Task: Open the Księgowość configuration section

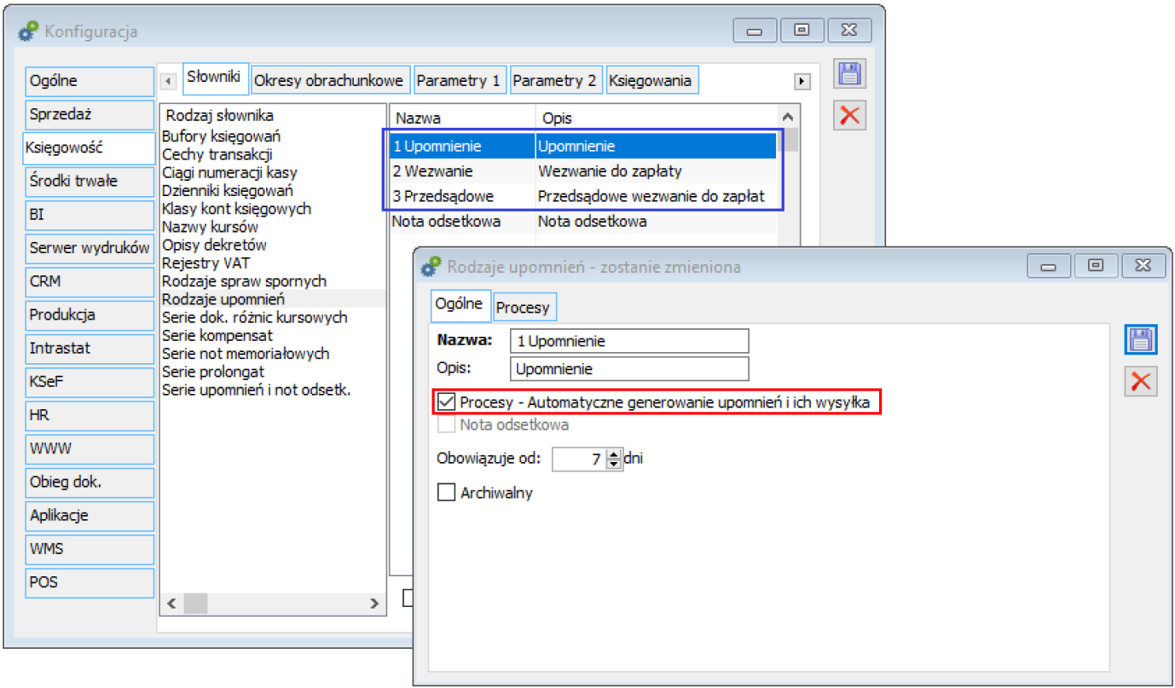Action: (x=90, y=147)
